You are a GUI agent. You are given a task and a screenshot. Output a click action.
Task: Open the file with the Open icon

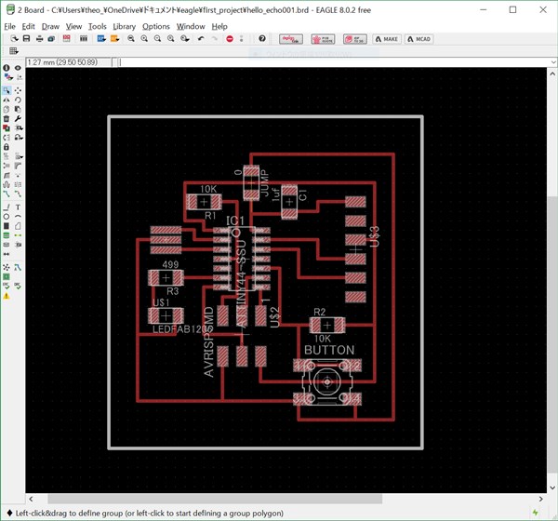(14, 38)
